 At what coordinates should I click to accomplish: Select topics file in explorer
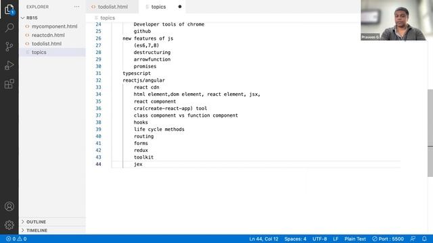pyautogui.click(x=39, y=52)
